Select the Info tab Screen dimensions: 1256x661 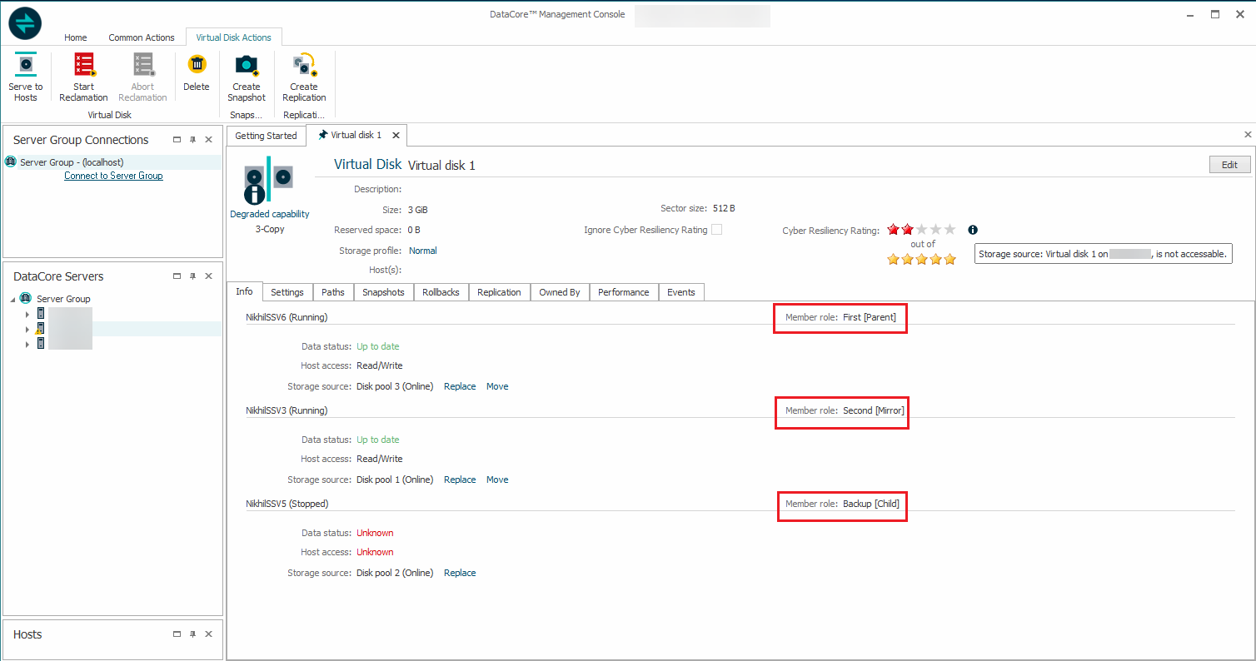pos(245,291)
